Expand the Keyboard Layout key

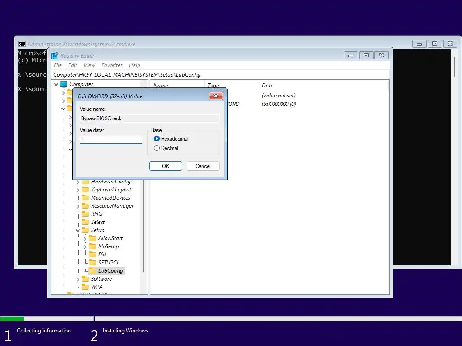click(78, 190)
